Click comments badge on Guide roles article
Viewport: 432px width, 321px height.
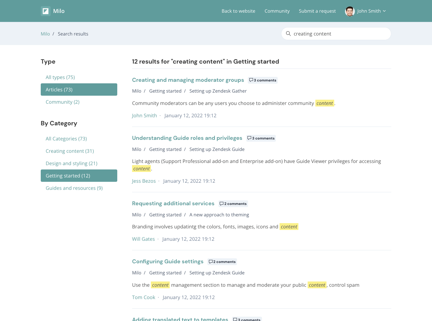coord(261,138)
